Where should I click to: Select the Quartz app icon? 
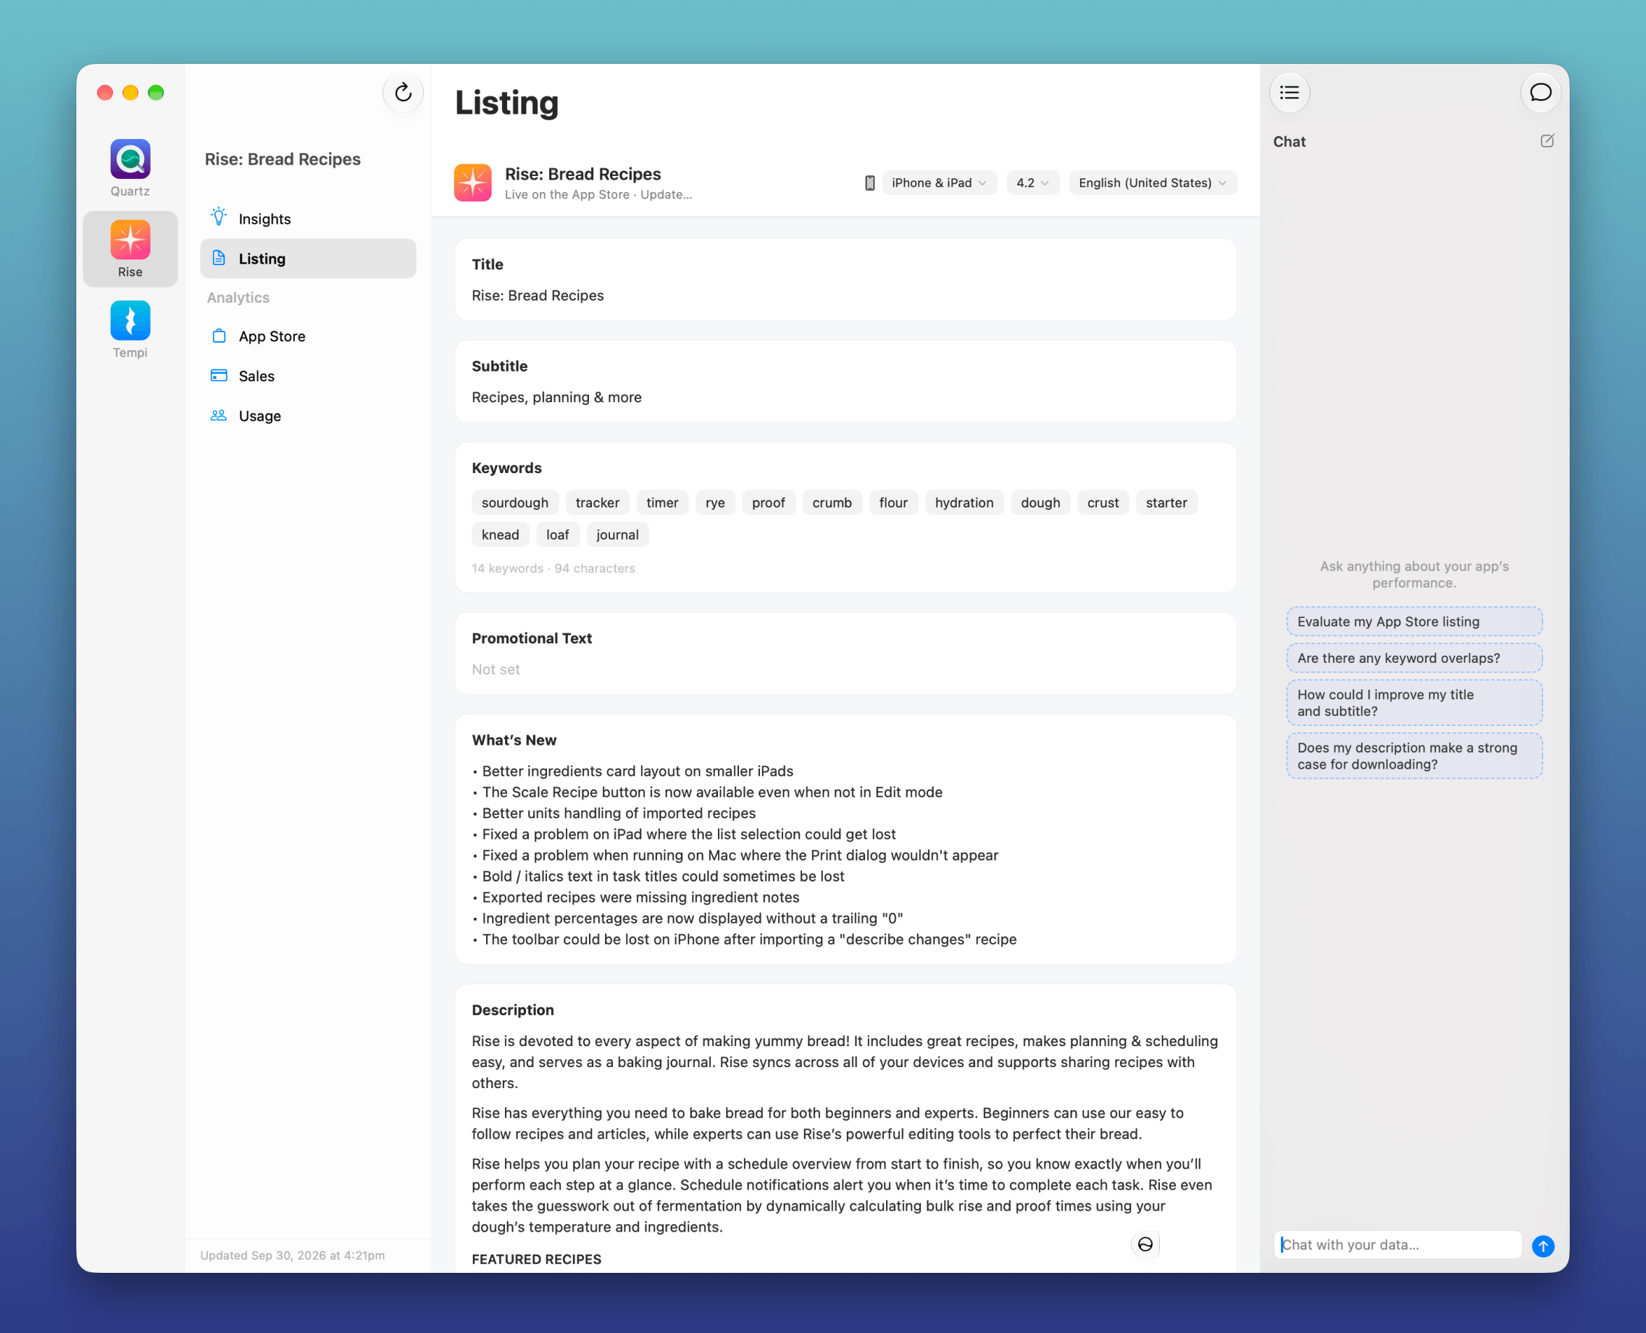tap(130, 159)
